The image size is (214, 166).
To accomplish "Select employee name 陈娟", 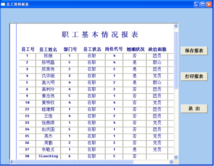I will (48, 56).
